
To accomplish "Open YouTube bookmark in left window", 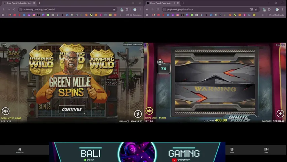I will tap(15, 15).
